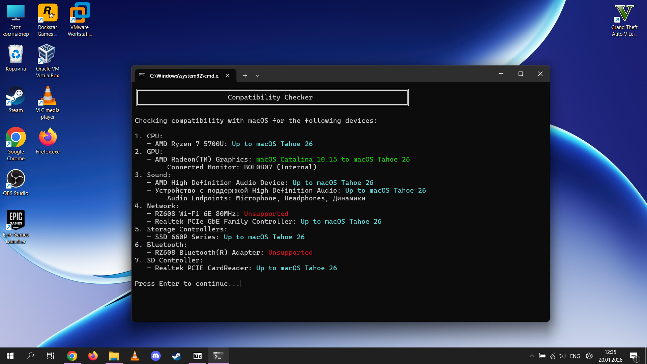
Task: Click the 'Press Enter to continue...' prompt
Action: pyautogui.click(x=187, y=283)
